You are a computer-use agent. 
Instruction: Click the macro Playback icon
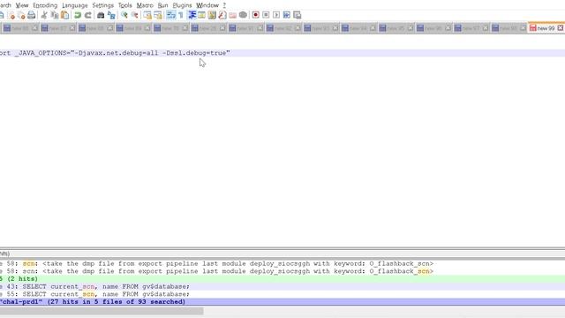click(x=276, y=15)
